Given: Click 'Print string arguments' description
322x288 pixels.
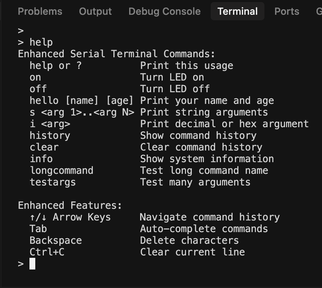Looking at the screenshot, I should click(x=204, y=112).
